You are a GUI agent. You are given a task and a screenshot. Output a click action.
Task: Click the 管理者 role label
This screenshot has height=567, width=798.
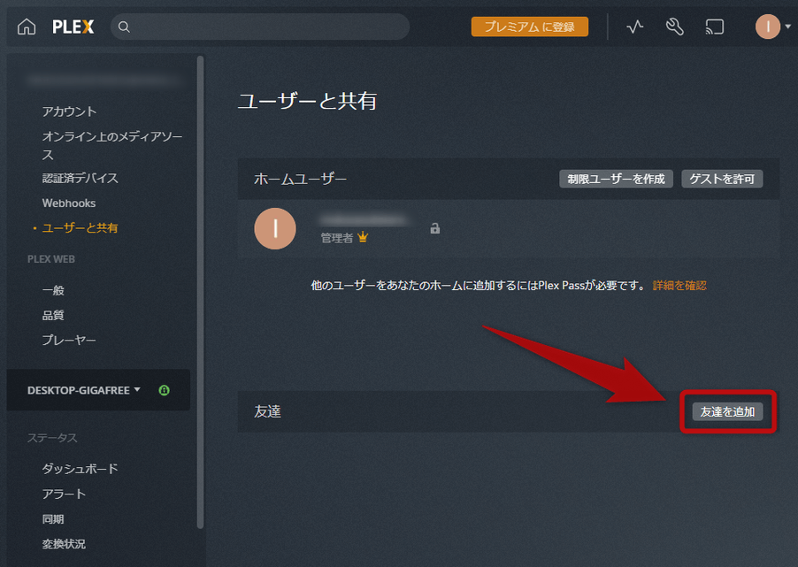coord(336,238)
